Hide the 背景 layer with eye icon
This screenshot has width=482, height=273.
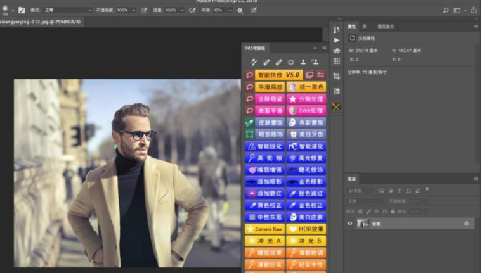tap(349, 224)
